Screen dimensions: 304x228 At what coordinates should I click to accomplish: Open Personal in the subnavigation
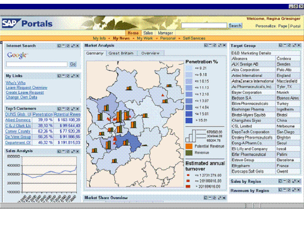[168, 38]
